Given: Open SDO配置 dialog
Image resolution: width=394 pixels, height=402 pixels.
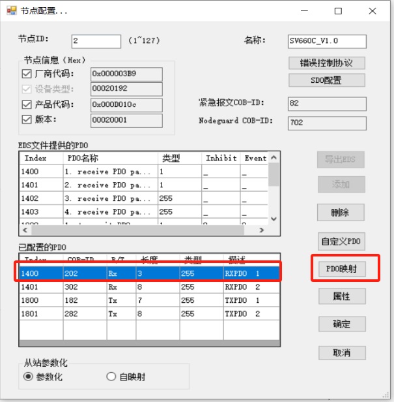Looking at the screenshot, I should click(327, 80).
